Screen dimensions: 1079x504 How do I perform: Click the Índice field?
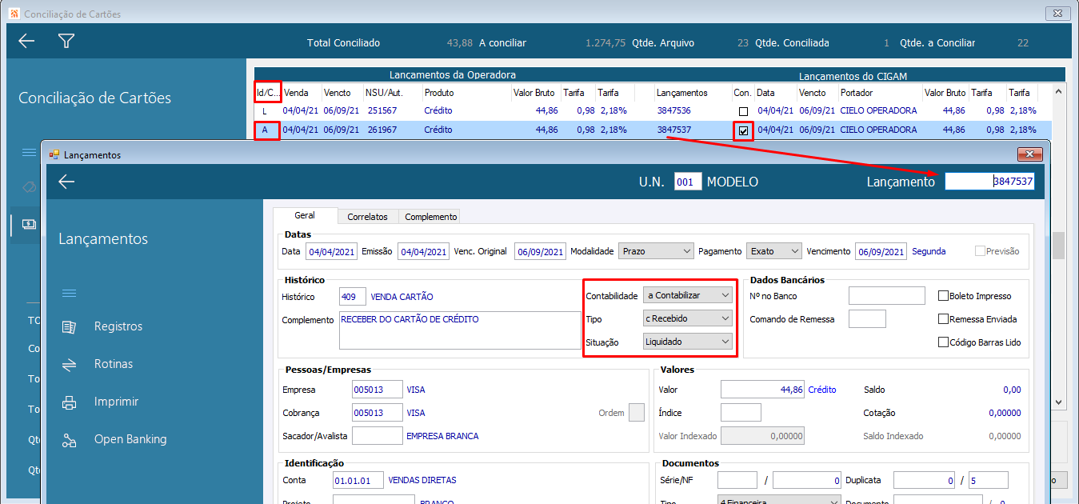(741, 413)
